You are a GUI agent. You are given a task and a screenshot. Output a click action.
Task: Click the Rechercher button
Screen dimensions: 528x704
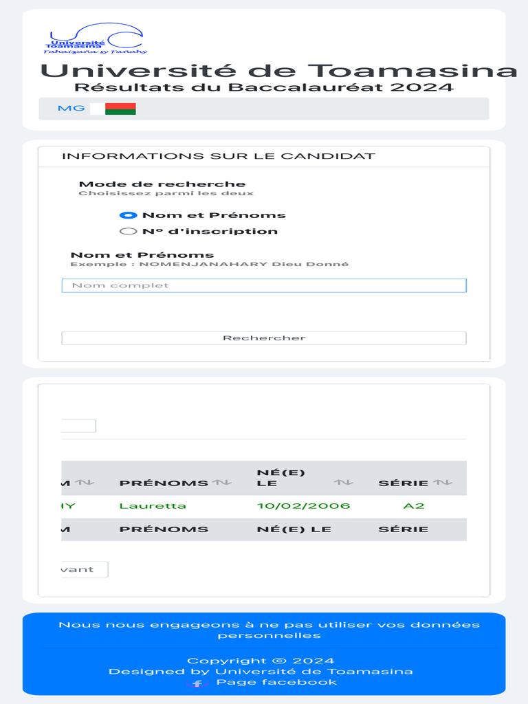(264, 338)
